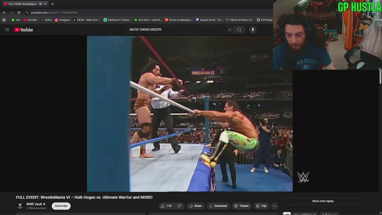Go to the YouTube home logo
382x215 pixels.
24,30
